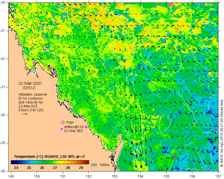Viewport: 224px width, 179px height.
Task: Click the magenta drifter track near latitude -21
Action: (178, 30)
